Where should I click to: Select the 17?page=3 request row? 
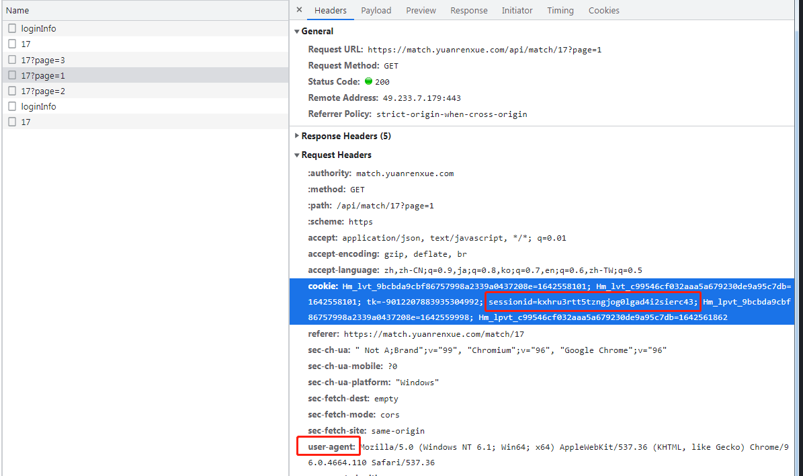pos(145,59)
